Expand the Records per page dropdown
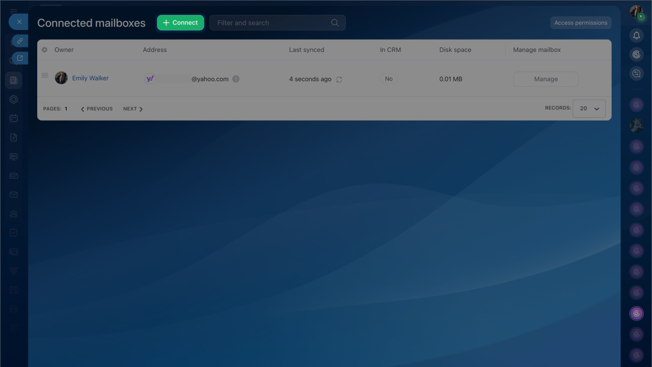652x367 pixels. coord(589,108)
